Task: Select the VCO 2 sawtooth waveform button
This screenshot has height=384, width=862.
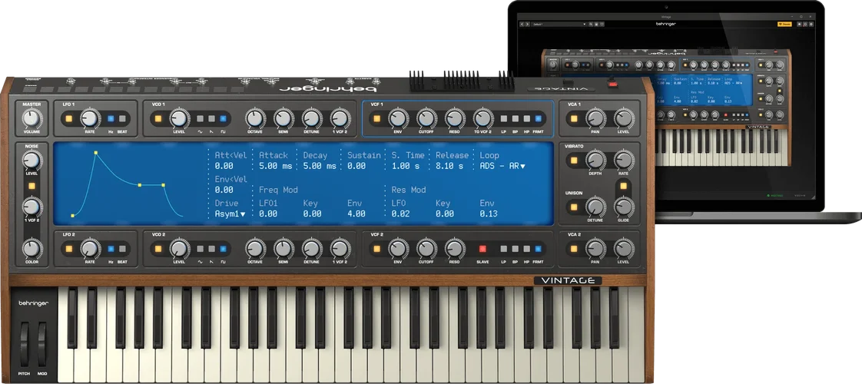Action: (211, 249)
